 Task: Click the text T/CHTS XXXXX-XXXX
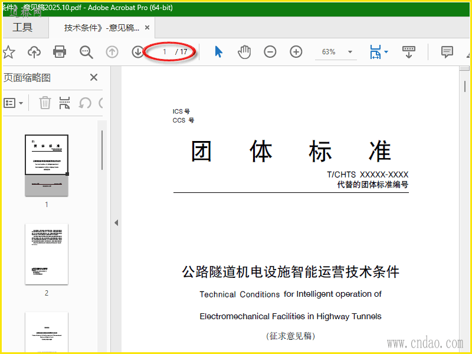click(368, 175)
